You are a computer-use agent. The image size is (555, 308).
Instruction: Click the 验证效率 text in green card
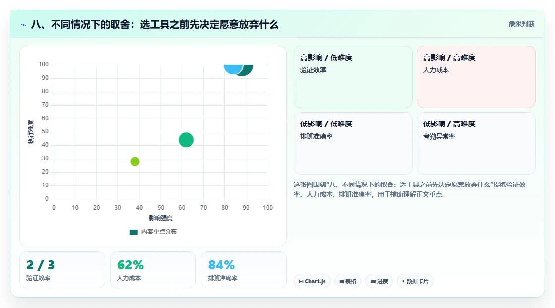pyautogui.click(x=313, y=70)
